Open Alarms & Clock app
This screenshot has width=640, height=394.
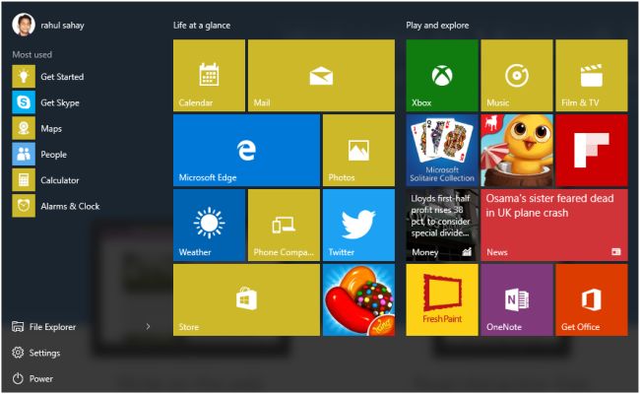56,206
